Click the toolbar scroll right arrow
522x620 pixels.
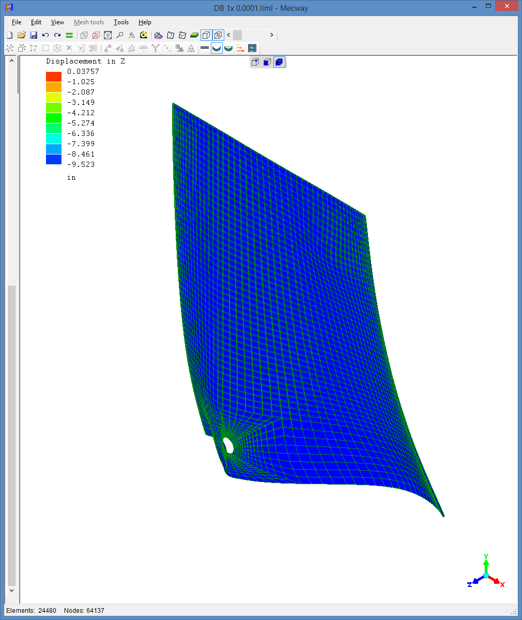(272, 35)
